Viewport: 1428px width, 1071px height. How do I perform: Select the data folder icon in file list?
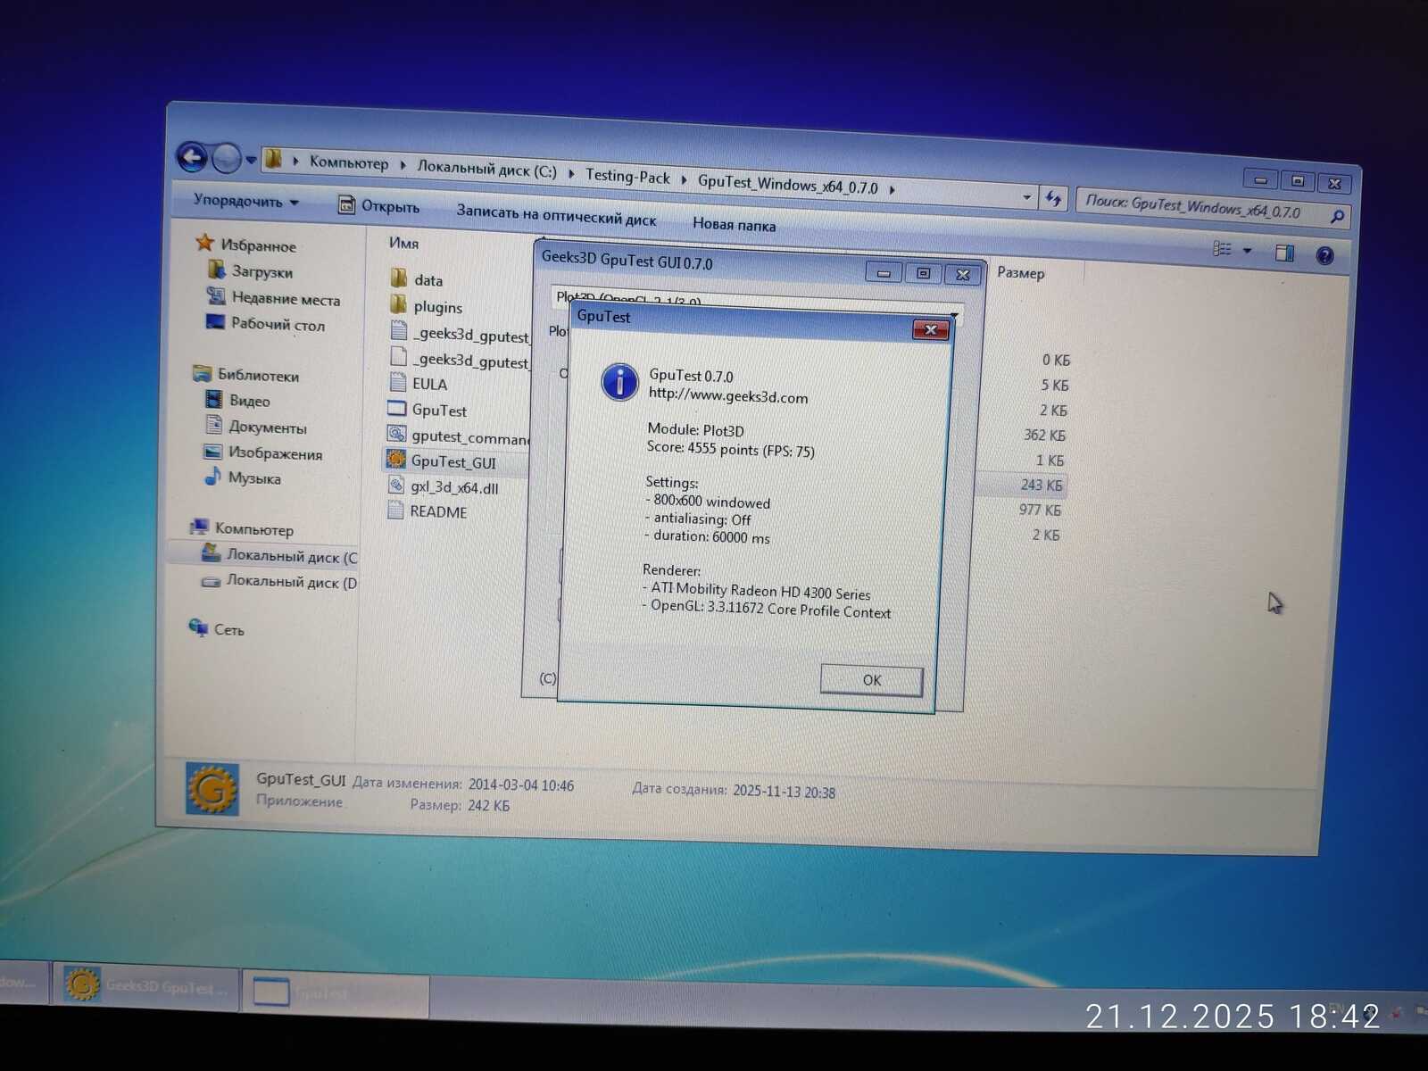pos(399,278)
